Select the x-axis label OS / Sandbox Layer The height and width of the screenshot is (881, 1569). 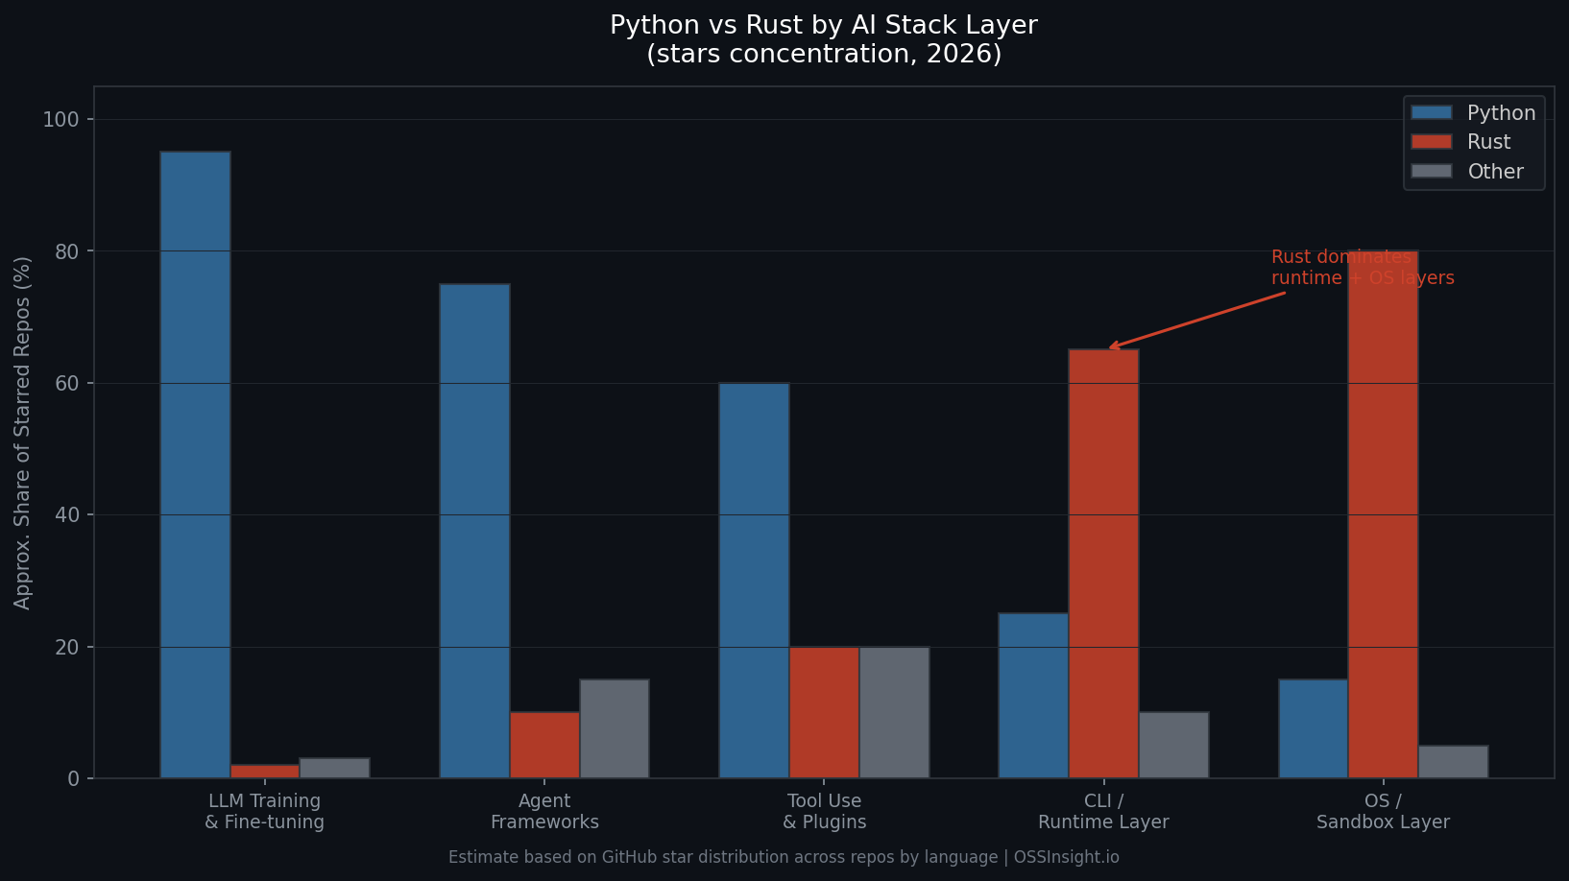(x=1383, y=811)
